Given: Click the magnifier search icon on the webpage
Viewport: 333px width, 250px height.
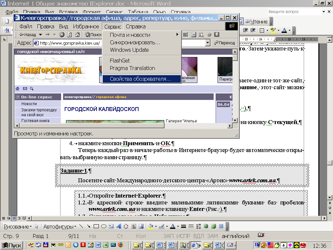Looking at the screenshot, I should coord(32,89).
